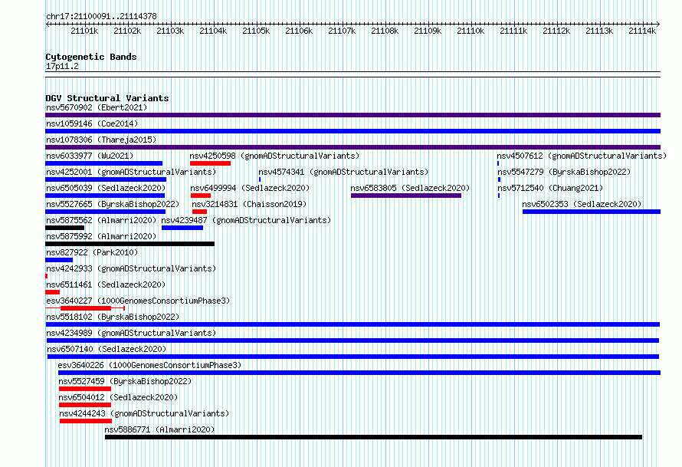Click the black bar under nsv5875992

[x=130, y=244]
